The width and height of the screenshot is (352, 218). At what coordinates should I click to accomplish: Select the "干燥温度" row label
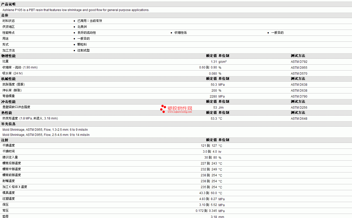pos(9,145)
